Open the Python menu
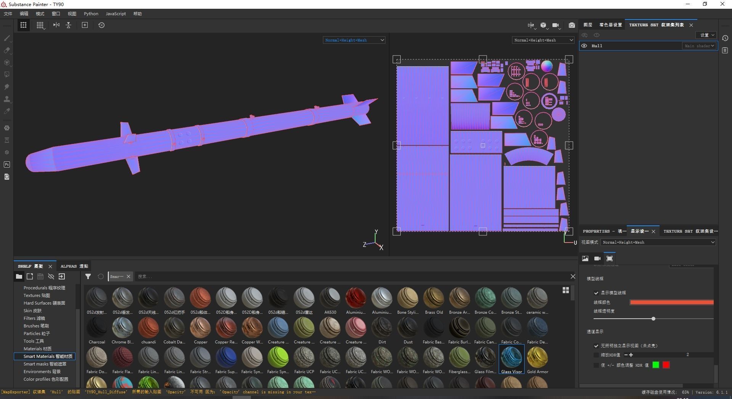This screenshot has width=732, height=399. pyautogui.click(x=91, y=14)
